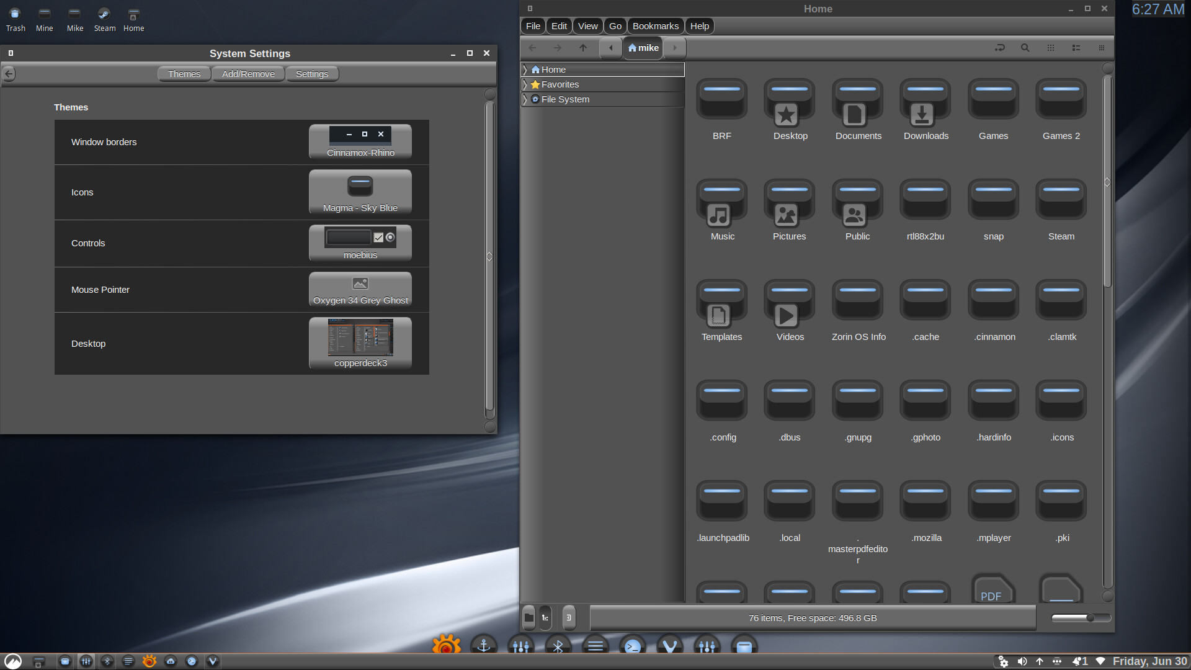Expand the Favorites sidebar entry

[x=525, y=84]
